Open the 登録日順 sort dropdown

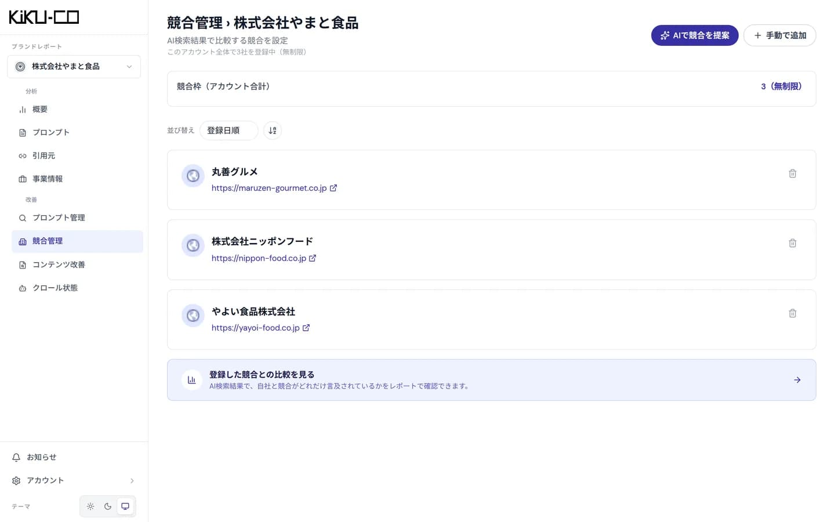229,130
